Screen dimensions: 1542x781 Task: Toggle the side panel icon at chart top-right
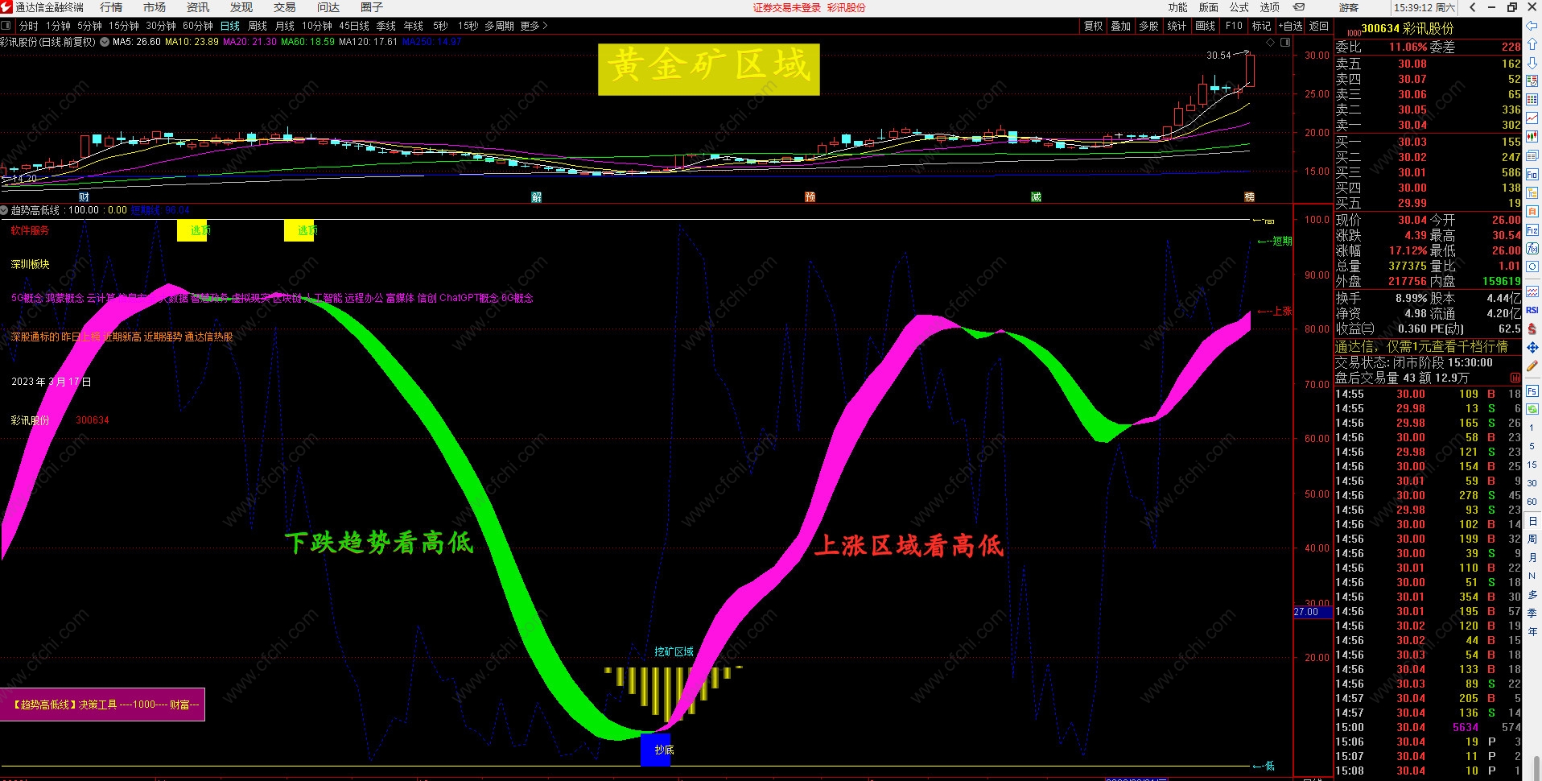click(1285, 43)
